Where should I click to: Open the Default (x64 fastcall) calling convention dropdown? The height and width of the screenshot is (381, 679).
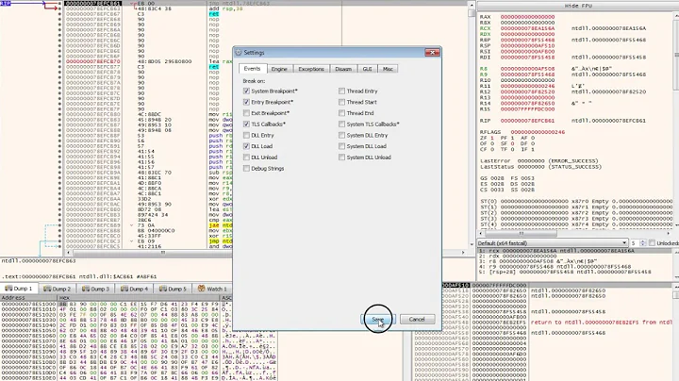[553, 243]
